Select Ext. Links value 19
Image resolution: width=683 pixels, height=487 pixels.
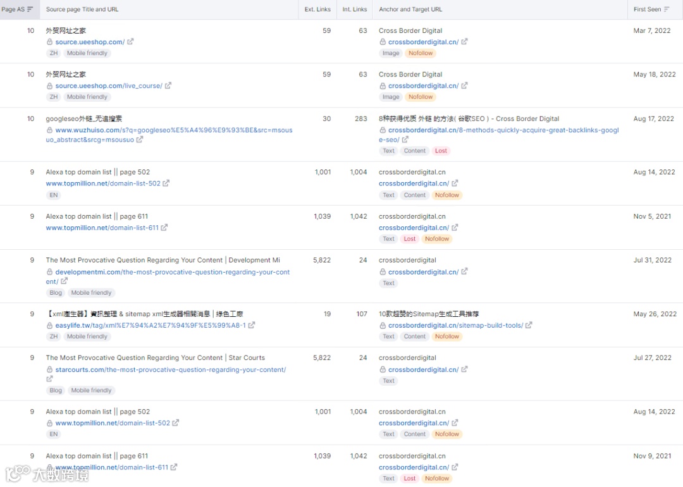click(327, 314)
